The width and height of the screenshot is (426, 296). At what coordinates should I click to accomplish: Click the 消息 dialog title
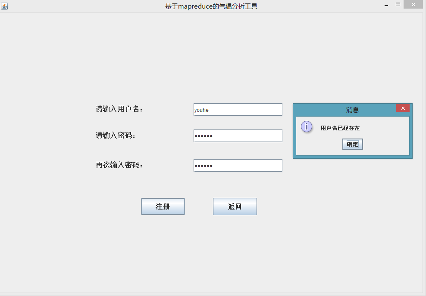pyautogui.click(x=352, y=110)
